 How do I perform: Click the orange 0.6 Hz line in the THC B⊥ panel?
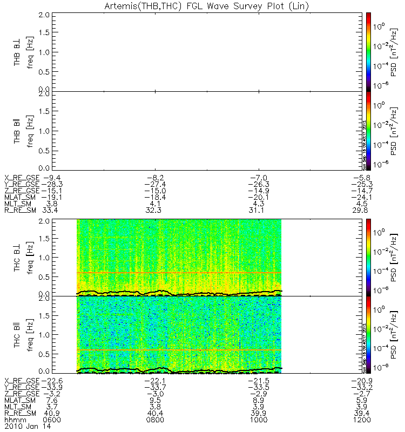click(179, 273)
